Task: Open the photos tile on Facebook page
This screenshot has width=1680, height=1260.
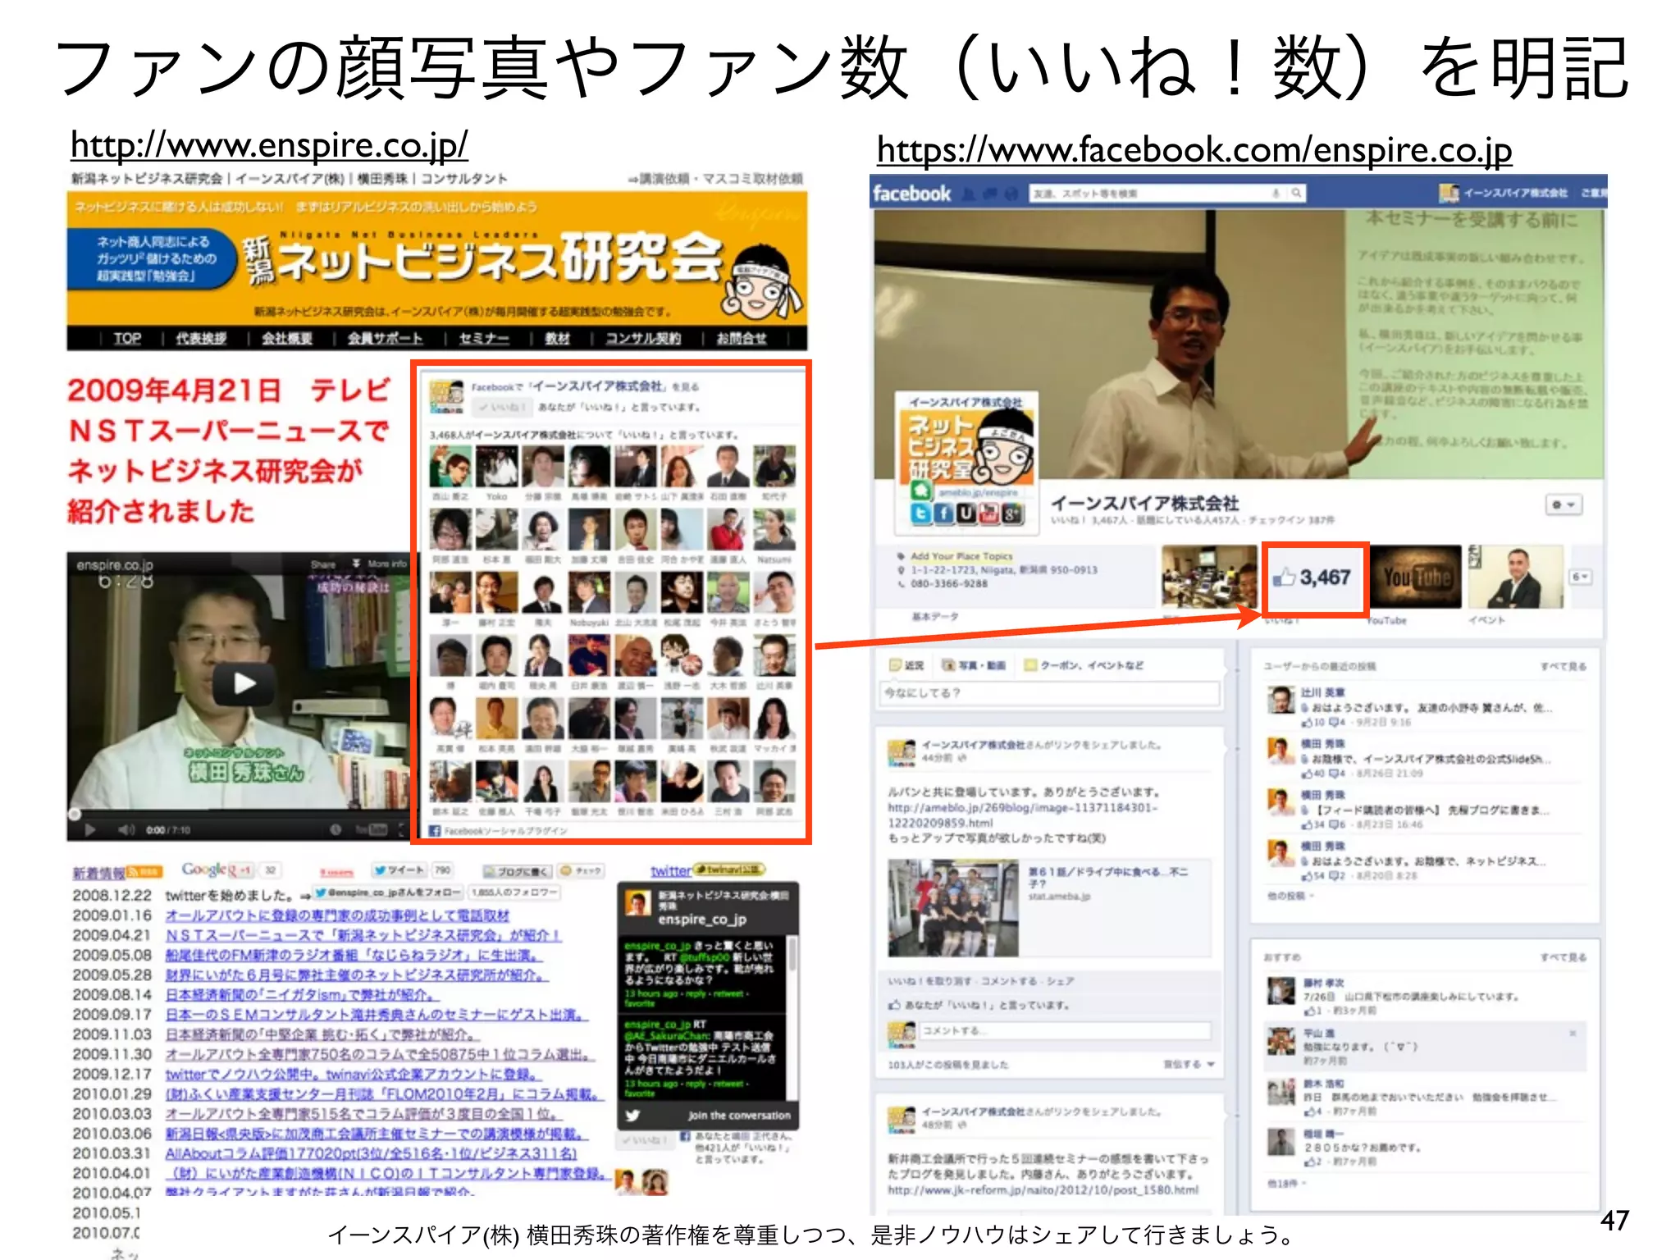Action: pos(1209,577)
